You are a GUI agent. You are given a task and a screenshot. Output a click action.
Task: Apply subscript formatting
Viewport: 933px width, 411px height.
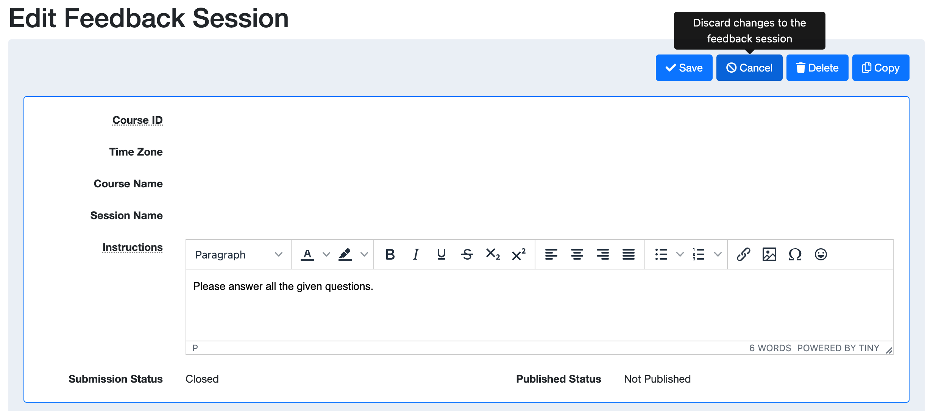click(x=493, y=255)
